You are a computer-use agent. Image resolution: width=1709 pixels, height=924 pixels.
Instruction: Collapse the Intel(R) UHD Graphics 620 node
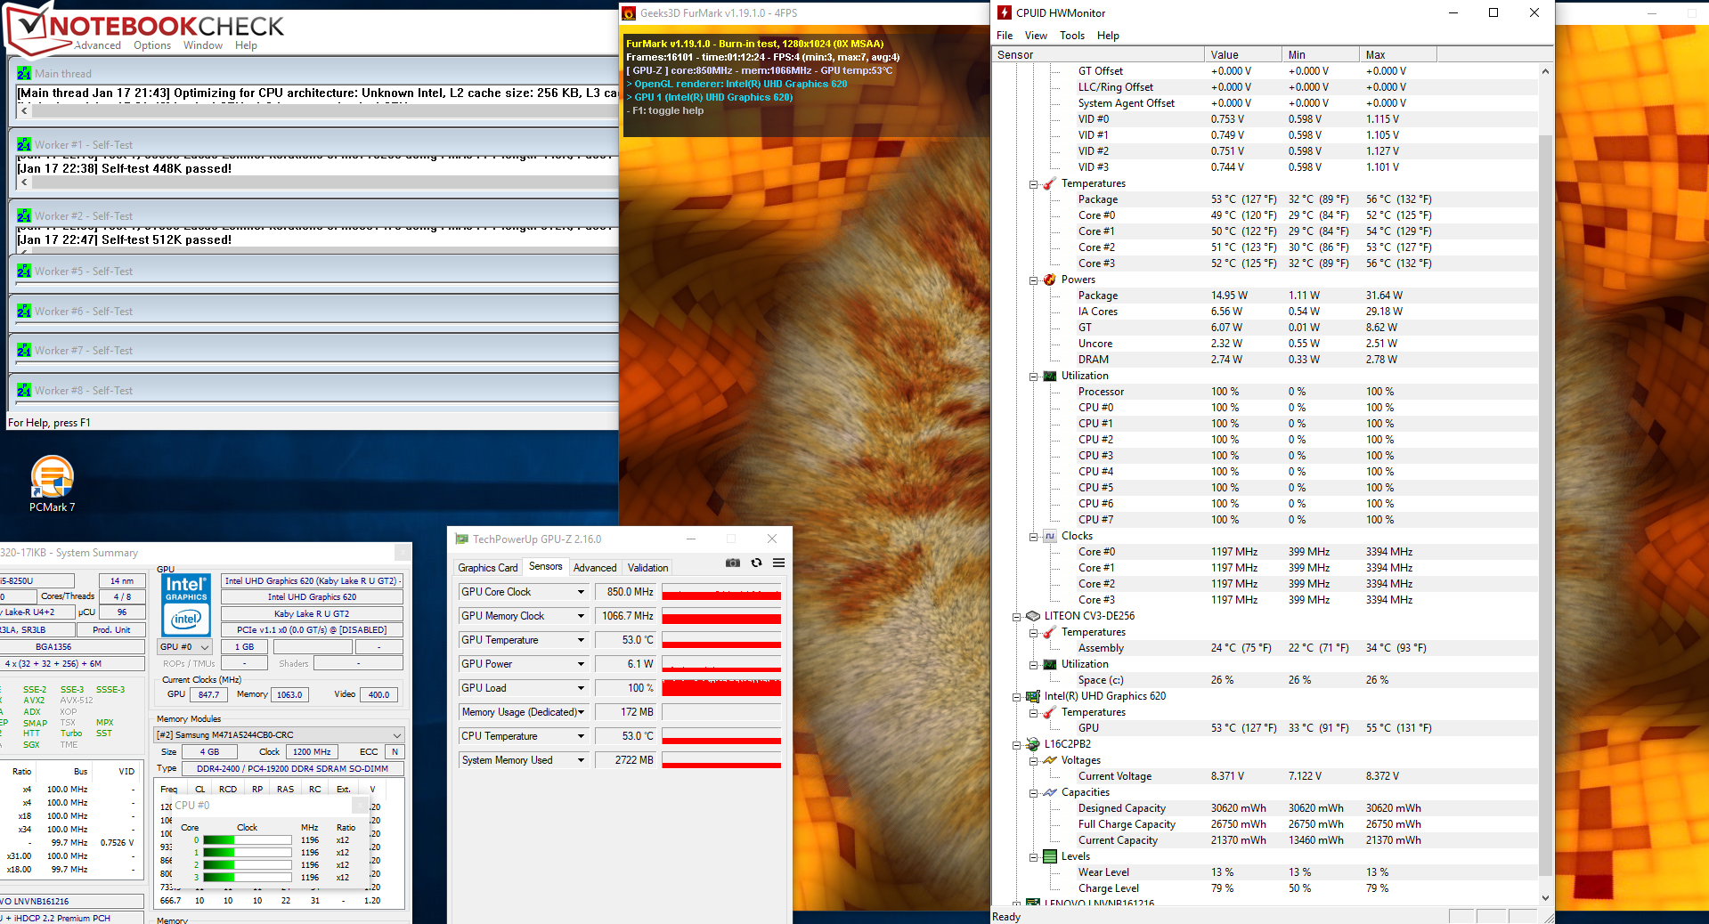pos(1017,697)
